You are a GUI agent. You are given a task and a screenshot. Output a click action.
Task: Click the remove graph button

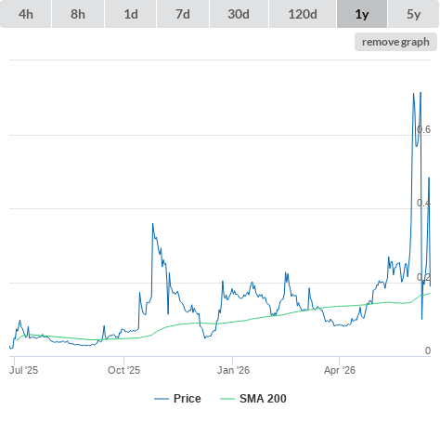[395, 42]
